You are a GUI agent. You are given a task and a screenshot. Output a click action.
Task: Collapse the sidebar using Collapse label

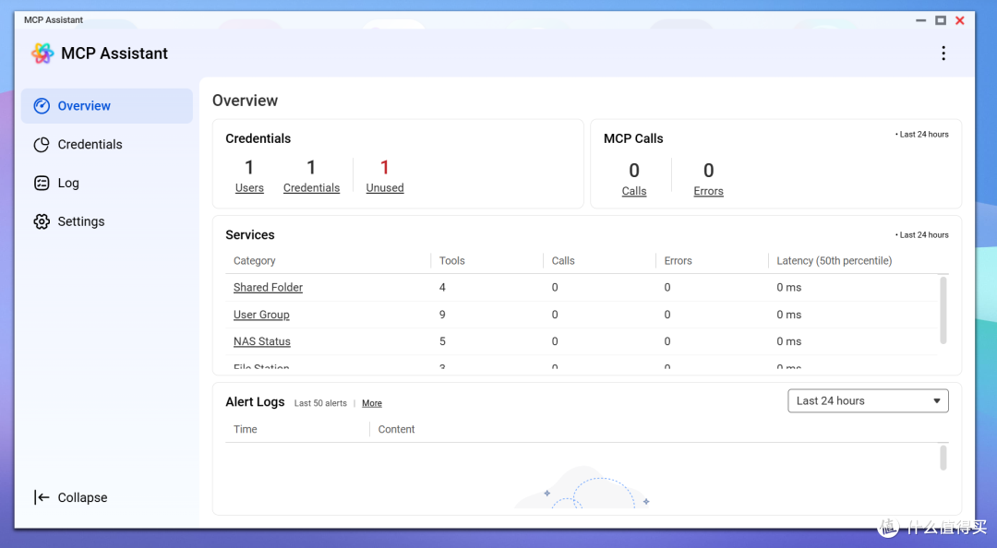pos(83,498)
